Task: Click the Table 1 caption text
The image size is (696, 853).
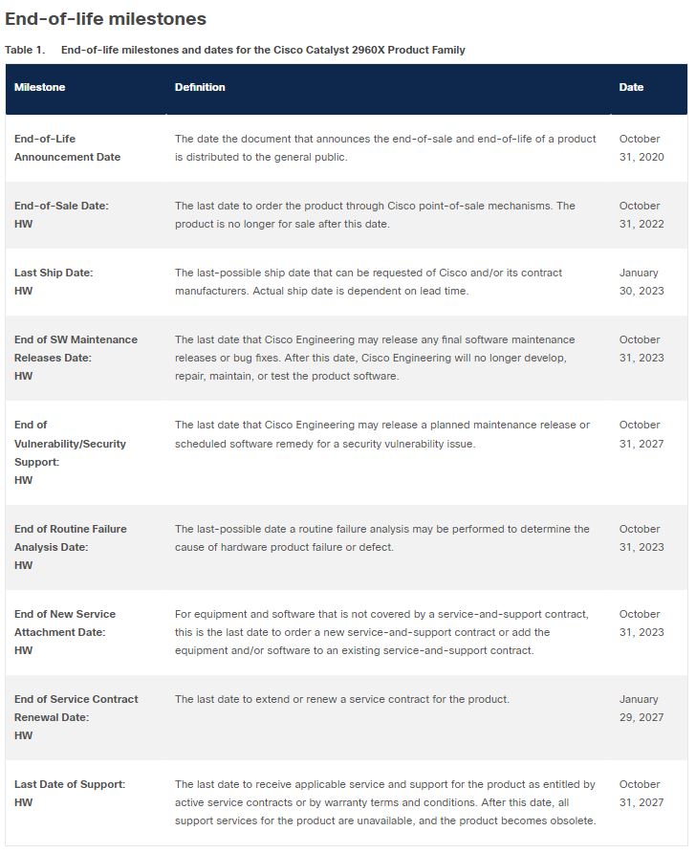Action: 235,50
